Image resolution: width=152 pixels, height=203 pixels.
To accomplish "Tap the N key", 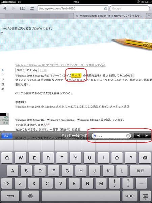I will coord(87,183).
